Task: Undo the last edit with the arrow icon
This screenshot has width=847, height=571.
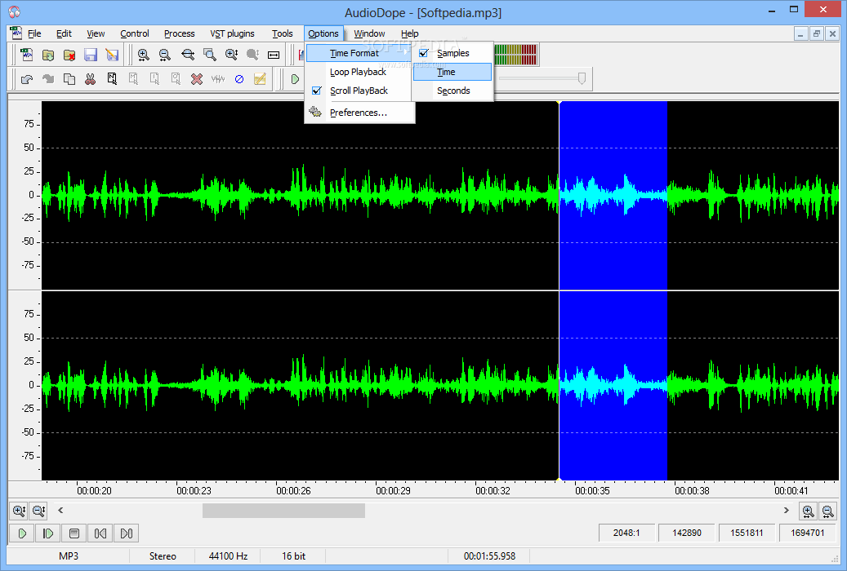Action: 26,79
